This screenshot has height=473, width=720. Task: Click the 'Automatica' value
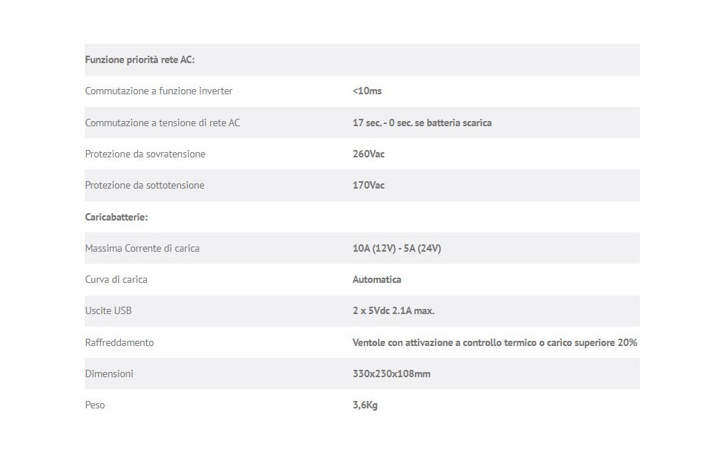(376, 279)
